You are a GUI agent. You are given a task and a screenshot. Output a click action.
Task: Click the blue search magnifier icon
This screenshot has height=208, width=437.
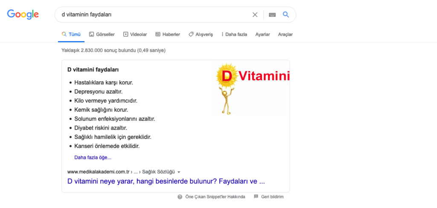click(286, 14)
